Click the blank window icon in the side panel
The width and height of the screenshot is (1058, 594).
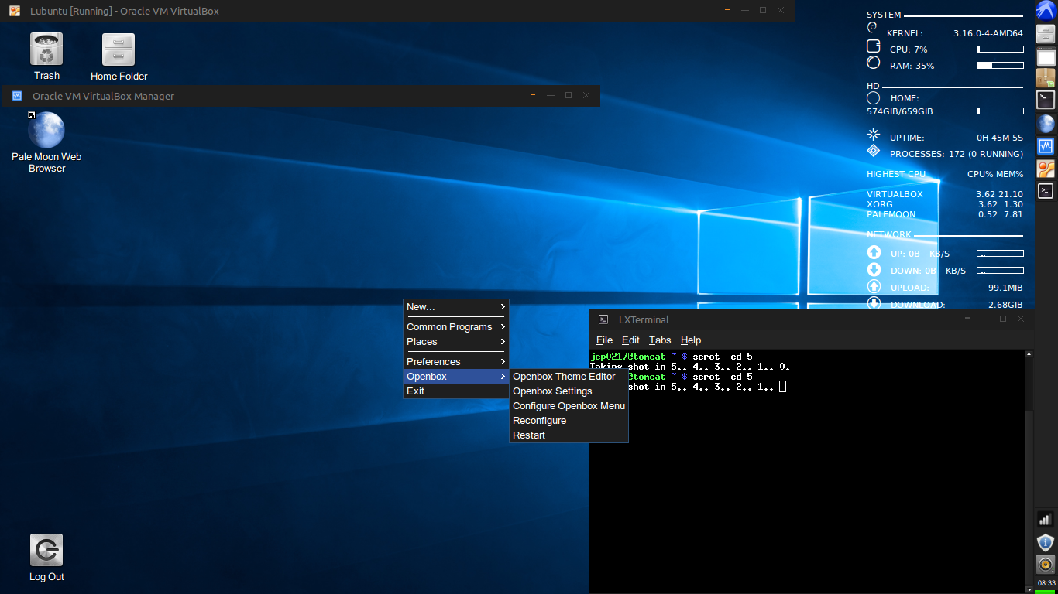point(1046,56)
